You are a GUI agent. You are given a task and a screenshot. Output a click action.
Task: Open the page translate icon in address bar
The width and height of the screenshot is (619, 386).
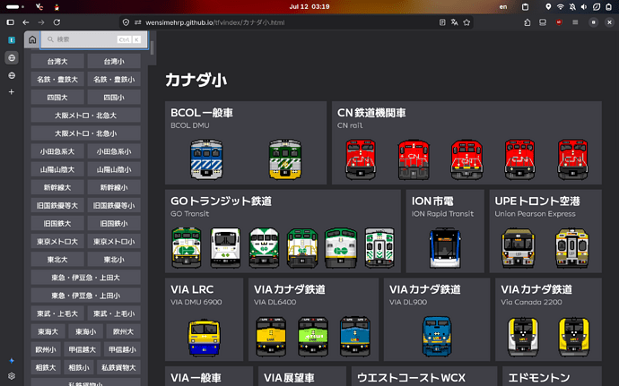454,22
